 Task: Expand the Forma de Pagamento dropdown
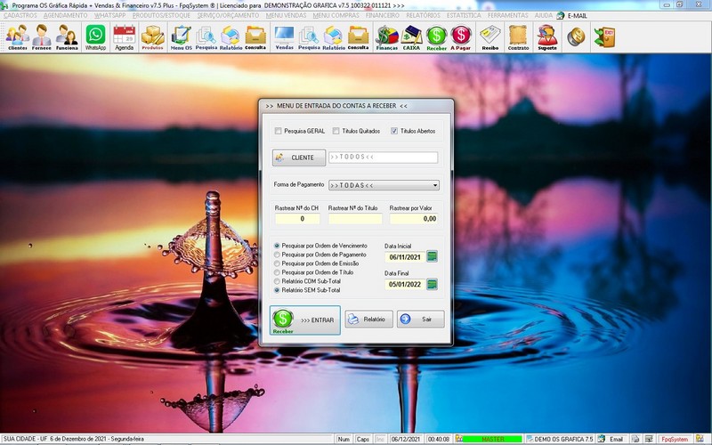(x=435, y=185)
